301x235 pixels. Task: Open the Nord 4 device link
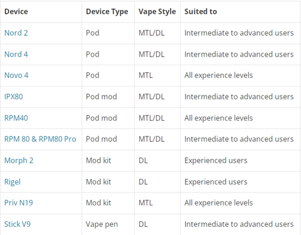coord(16,54)
